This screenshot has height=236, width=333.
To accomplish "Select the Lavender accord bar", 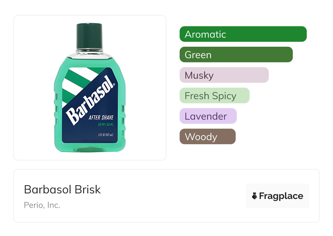I will [x=208, y=116].
